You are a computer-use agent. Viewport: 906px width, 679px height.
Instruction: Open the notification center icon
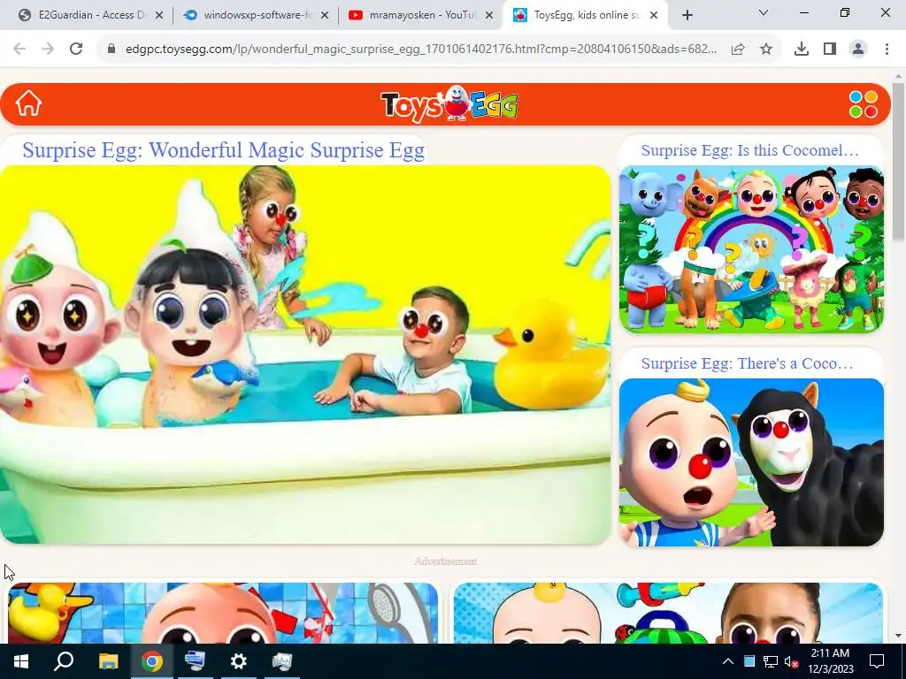pos(877,661)
